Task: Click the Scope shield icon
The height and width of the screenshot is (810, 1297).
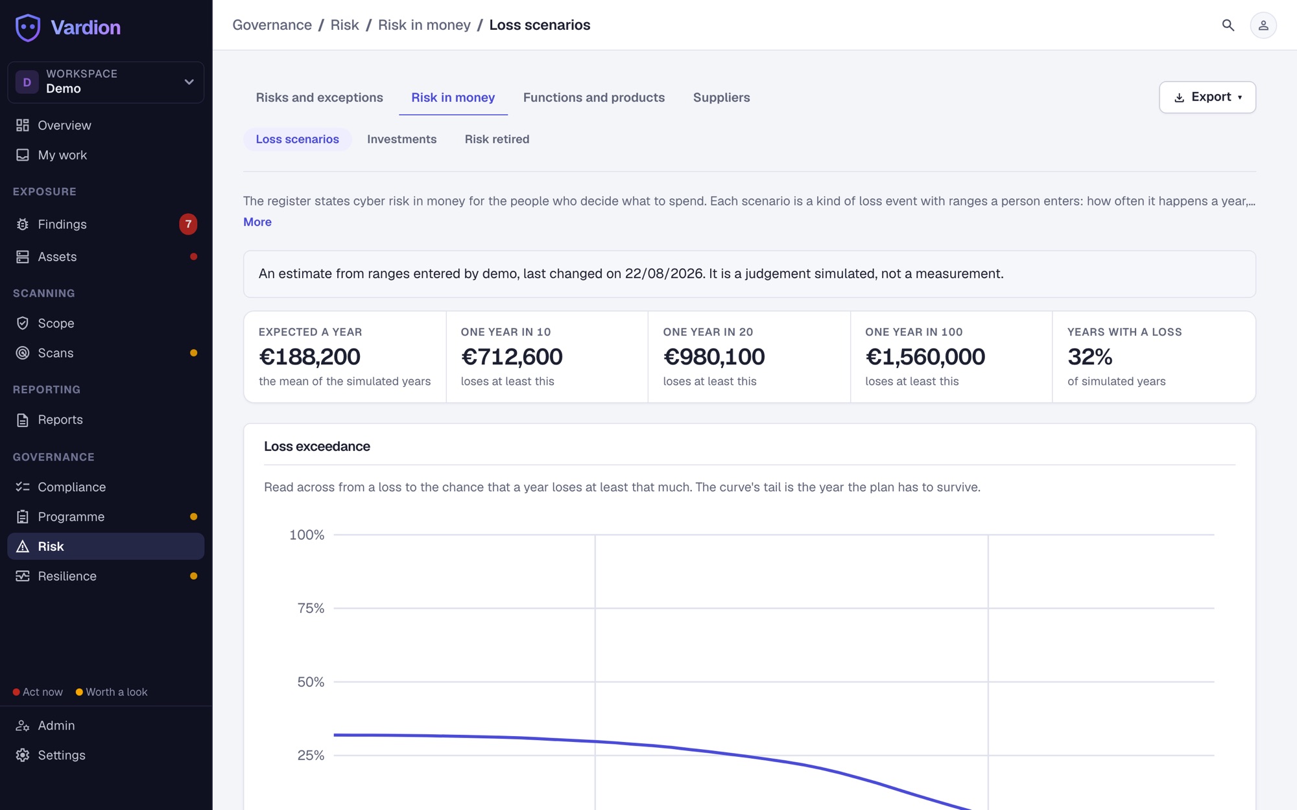Action: coord(23,323)
